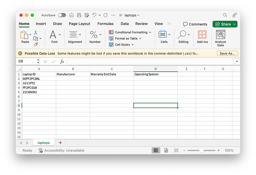Viewport: 256px width, 175px height.
Task: Select the laptops sheet tab
Action: click(44, 143)
